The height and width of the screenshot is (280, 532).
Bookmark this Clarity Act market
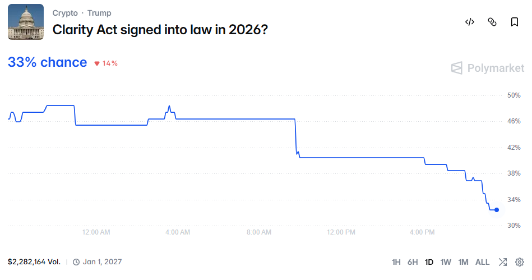pos(515,22)
